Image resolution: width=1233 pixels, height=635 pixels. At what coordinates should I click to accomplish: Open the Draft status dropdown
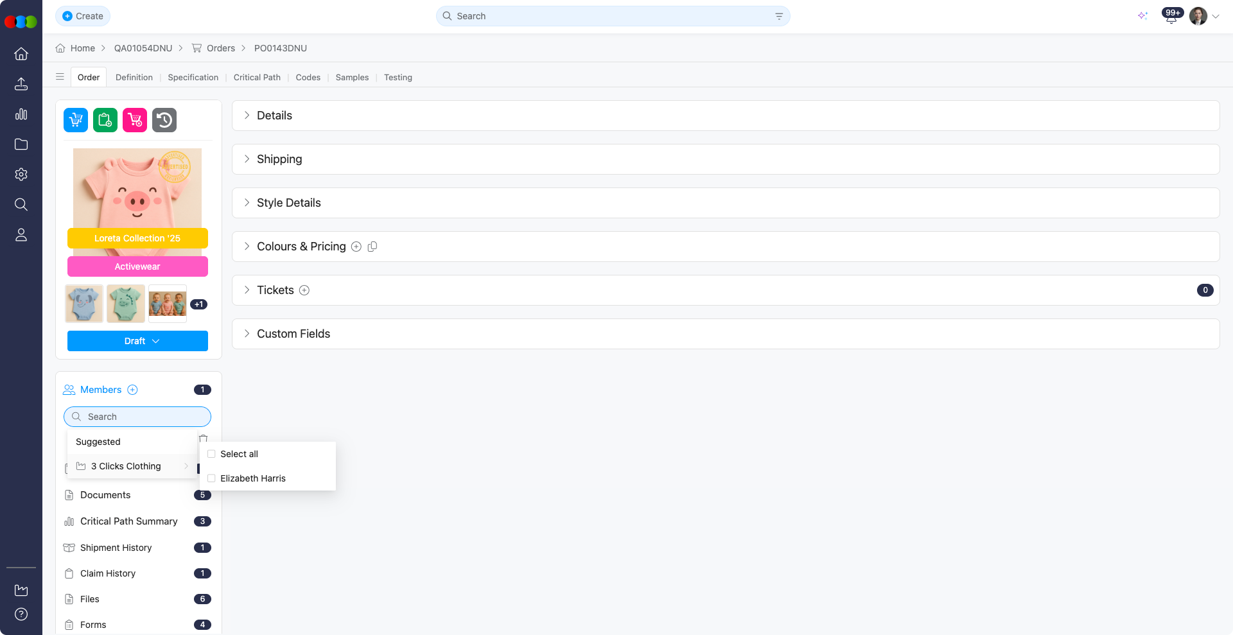coord(137,341)
